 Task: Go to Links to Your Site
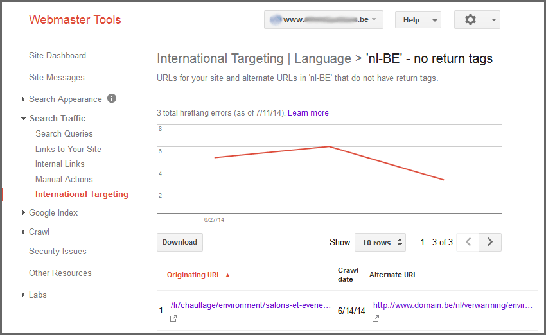click(x=68, y=149)
